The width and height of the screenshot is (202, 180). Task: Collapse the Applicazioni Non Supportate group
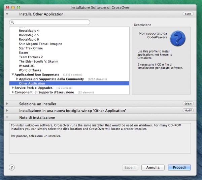(x=13, y=75)
